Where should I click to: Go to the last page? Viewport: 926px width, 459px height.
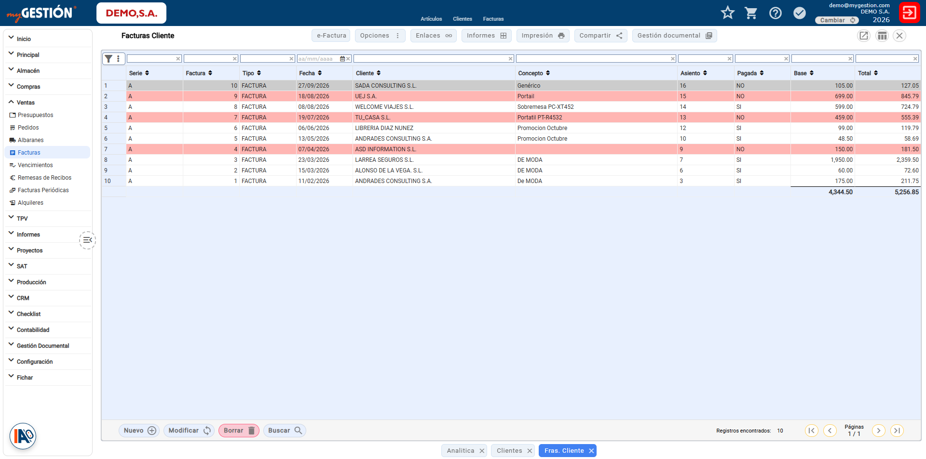897,431
